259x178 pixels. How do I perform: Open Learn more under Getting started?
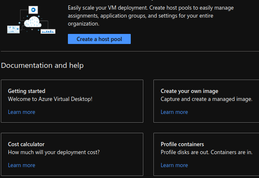tap(21, 112)
